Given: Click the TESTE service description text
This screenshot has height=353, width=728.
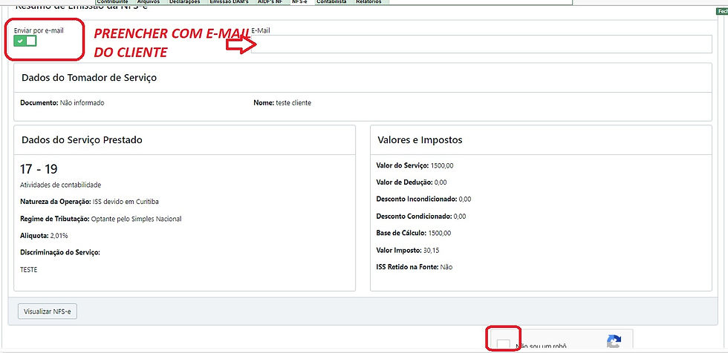Looking at the screenshot, I should click(x=29, y=270).
